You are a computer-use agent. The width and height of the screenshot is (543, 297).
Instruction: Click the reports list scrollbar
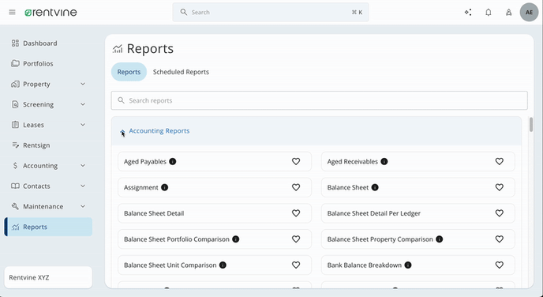point(531,125)
